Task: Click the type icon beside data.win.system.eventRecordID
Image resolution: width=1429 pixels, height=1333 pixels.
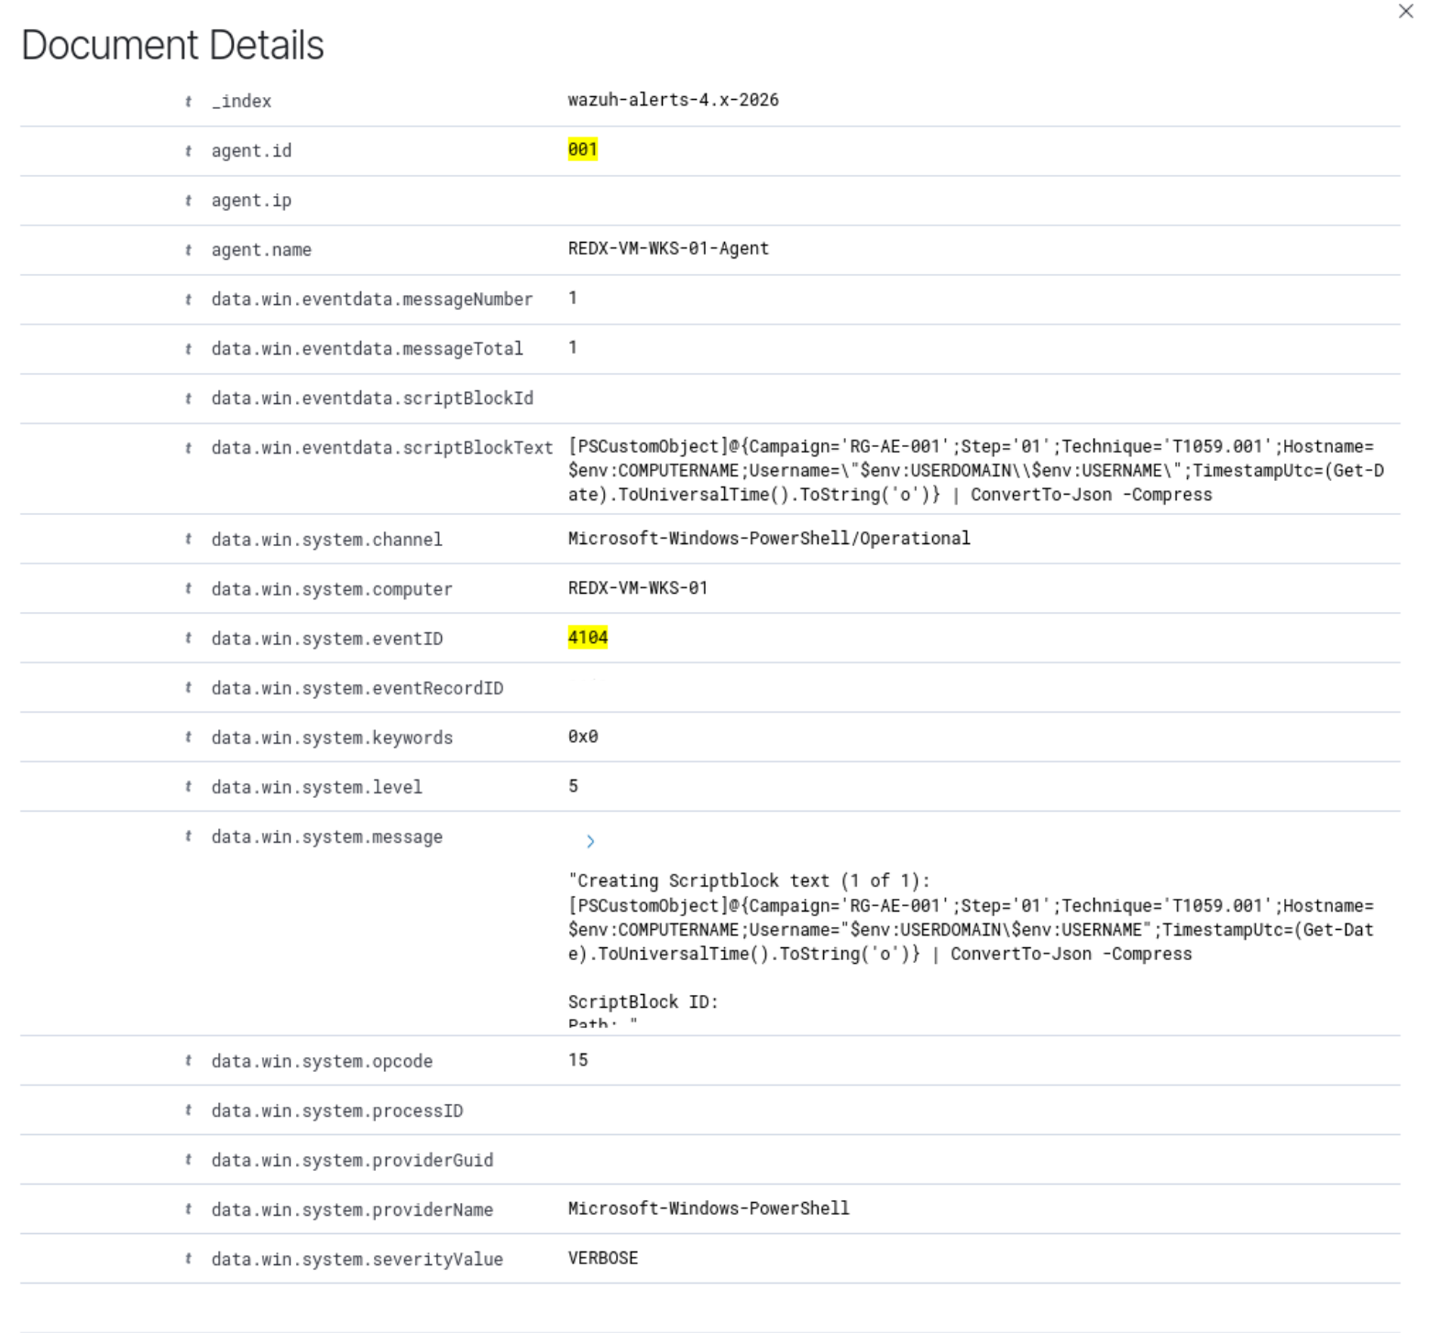Action: pos(188,688)
